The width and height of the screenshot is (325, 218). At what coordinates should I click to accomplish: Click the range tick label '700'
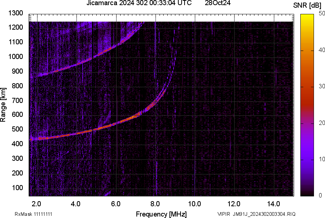tap(17, 100)
